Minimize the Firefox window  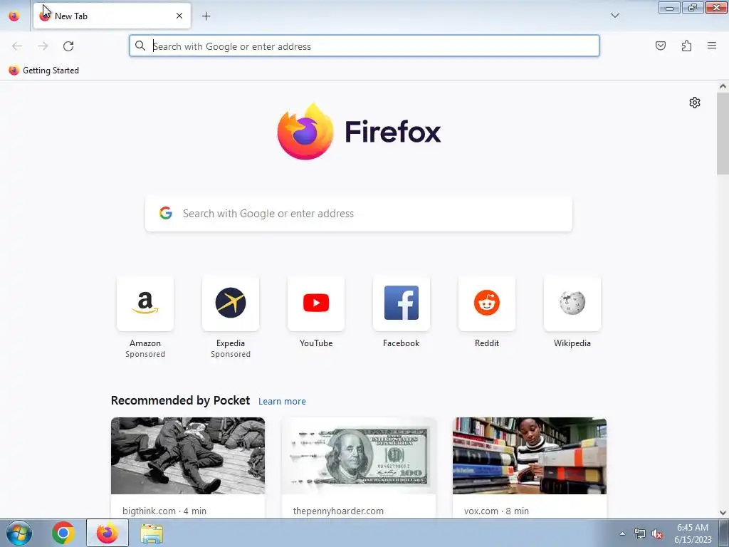[669, 7]
